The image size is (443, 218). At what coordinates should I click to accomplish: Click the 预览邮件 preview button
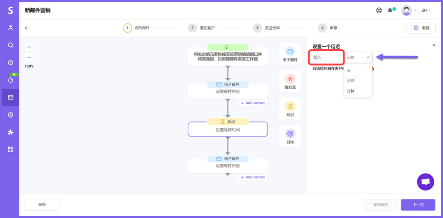click(381, 205)
